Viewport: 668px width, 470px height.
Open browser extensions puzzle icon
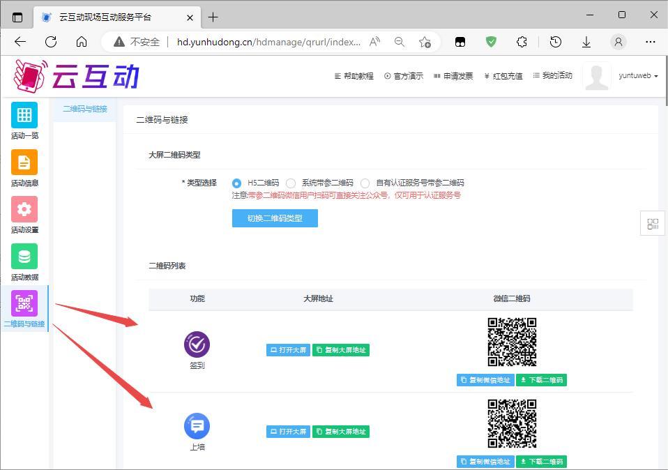point(522,42)
